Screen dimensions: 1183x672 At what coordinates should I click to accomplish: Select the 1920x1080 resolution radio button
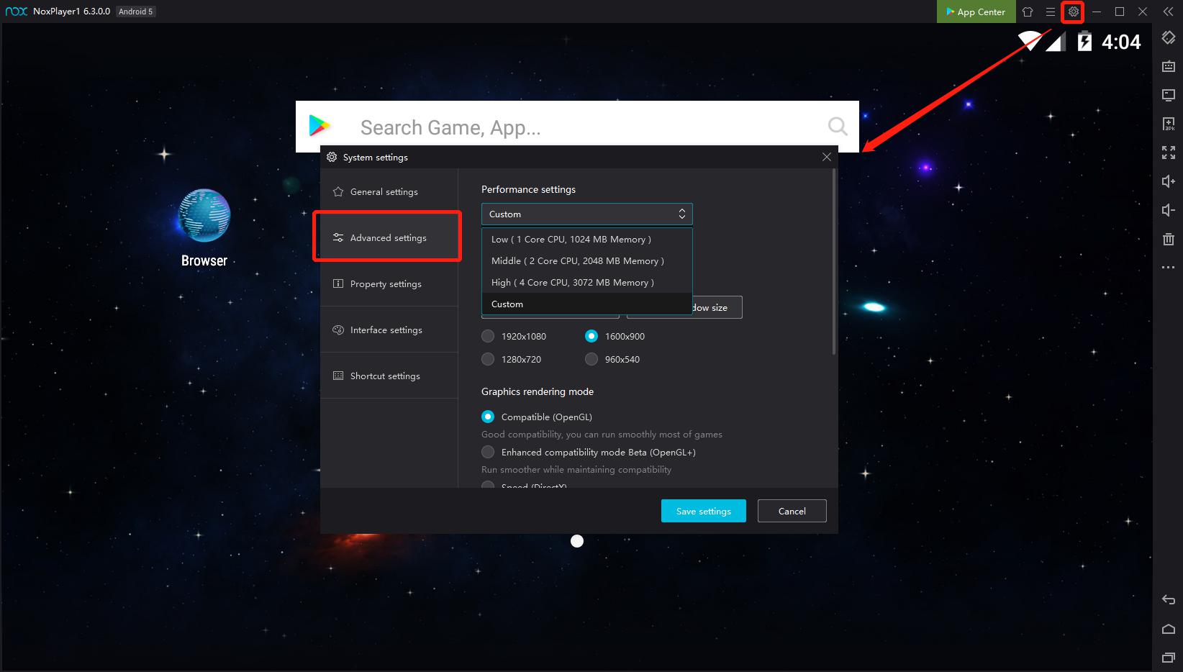click(x=488, y=336)
